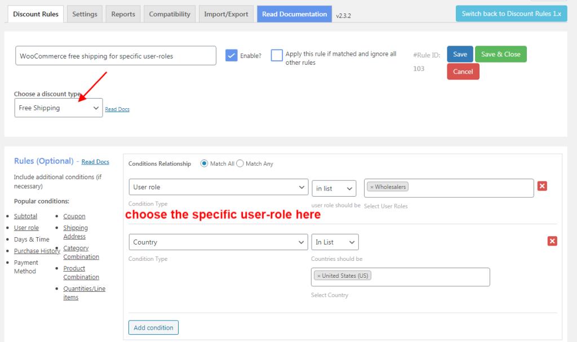
Task: Click the Save & Close button
Action: tap(501, 54)
